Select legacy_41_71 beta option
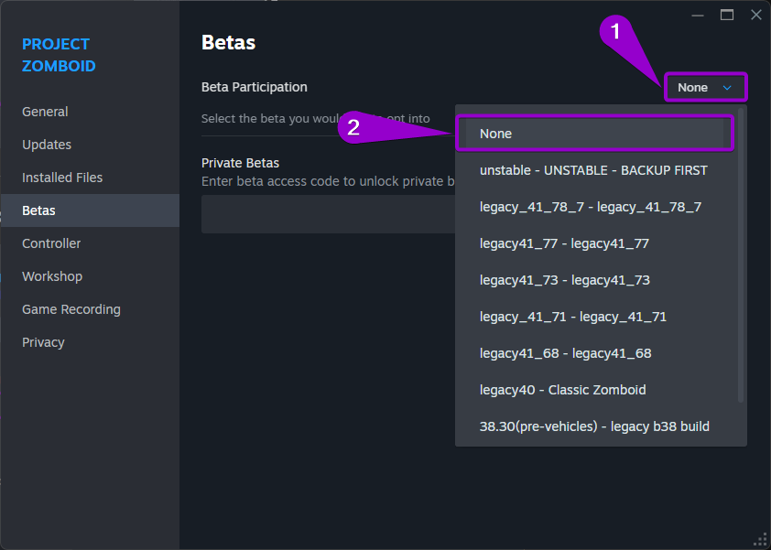This screenshot has width=771, height=550. [595, 317]
